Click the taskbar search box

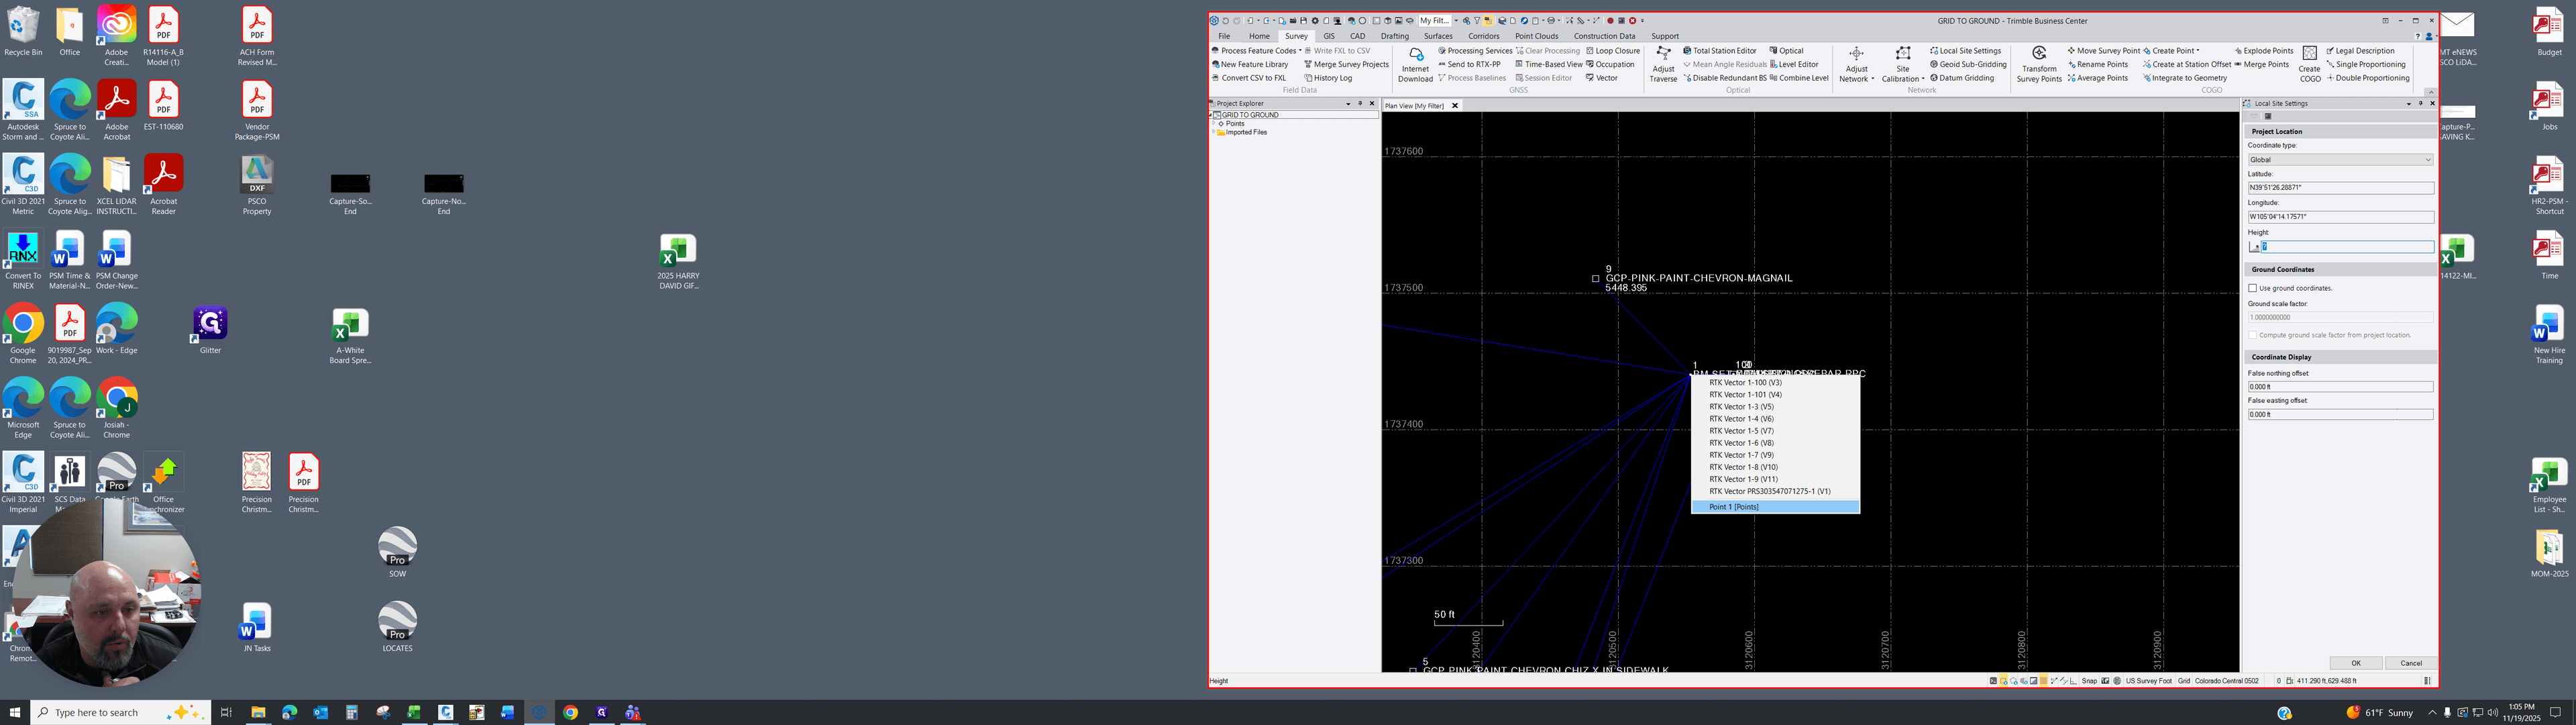(x=120, y=713)
